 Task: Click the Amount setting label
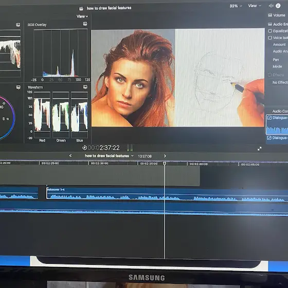click(x=279, y=45)
